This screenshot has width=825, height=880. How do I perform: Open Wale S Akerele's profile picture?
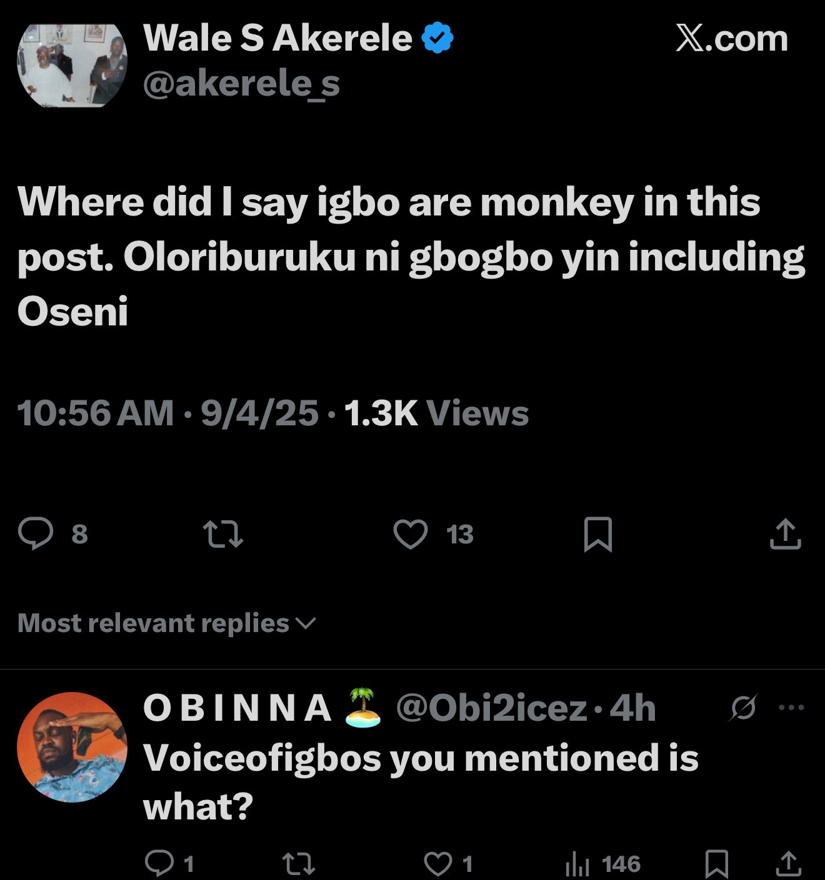pyautogui.click(x=72, y=66)
